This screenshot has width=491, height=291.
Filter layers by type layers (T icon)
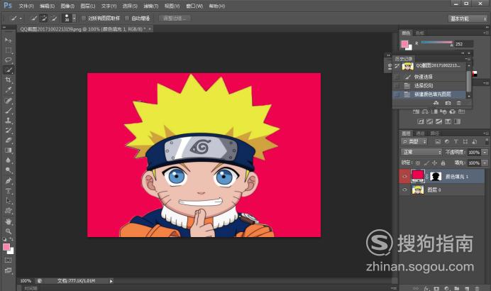(x=456, y=141)
